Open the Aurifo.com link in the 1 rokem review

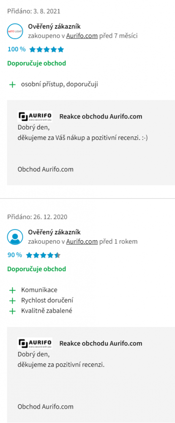click(x=82, y=242)
